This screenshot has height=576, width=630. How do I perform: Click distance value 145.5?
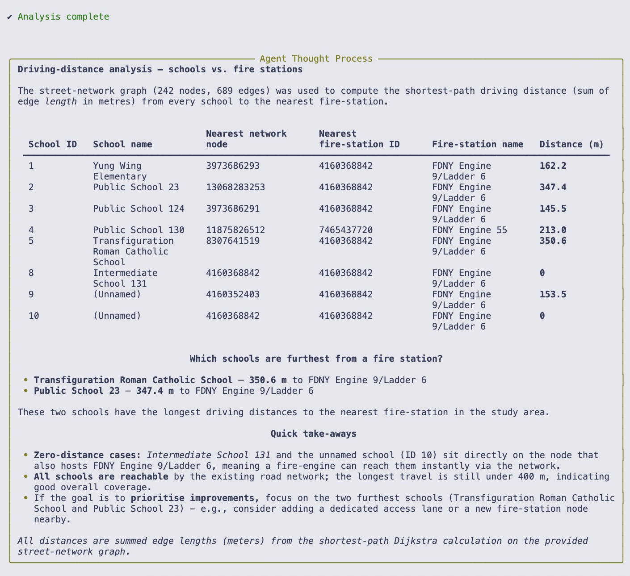(553, 209)
